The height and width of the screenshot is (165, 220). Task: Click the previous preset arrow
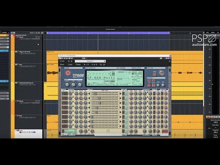(69, 61)
